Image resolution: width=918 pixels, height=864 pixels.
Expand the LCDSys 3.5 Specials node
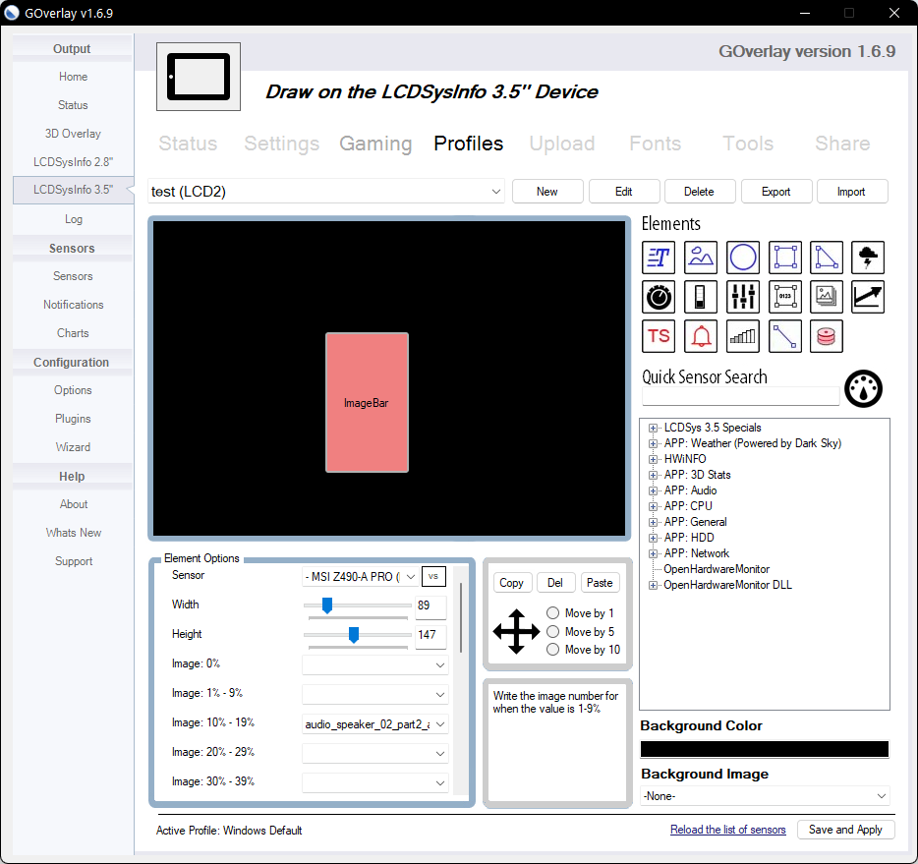[653, 428]
